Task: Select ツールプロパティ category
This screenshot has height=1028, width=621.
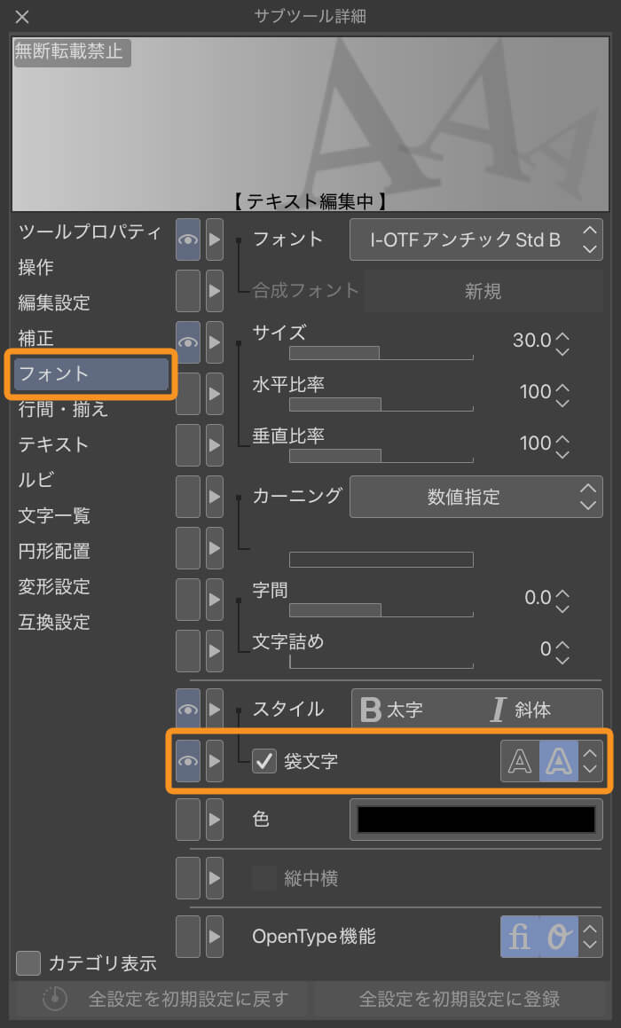Action: point(90,231)
